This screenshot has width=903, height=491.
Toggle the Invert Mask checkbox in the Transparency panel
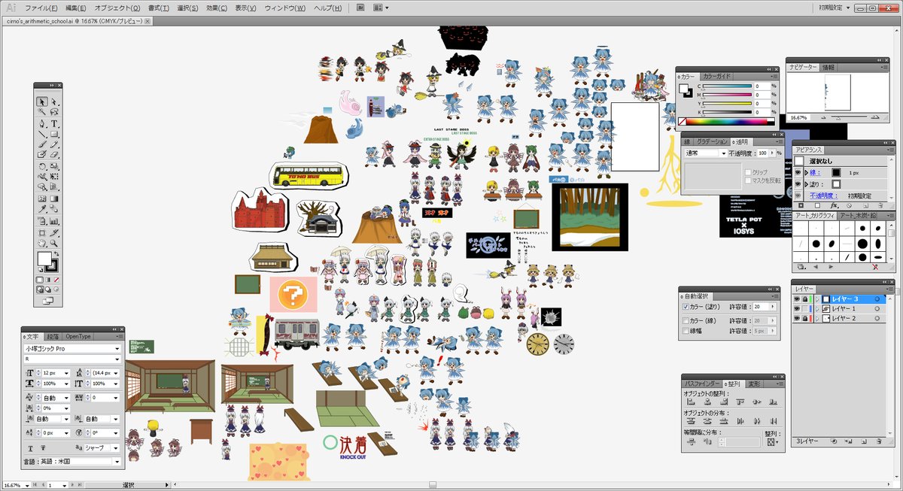click(747, 180)
